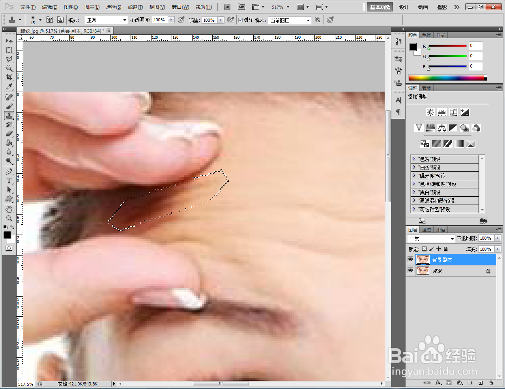Select the Magic Wand tool
Screen dimensions: 505x389
9,68
